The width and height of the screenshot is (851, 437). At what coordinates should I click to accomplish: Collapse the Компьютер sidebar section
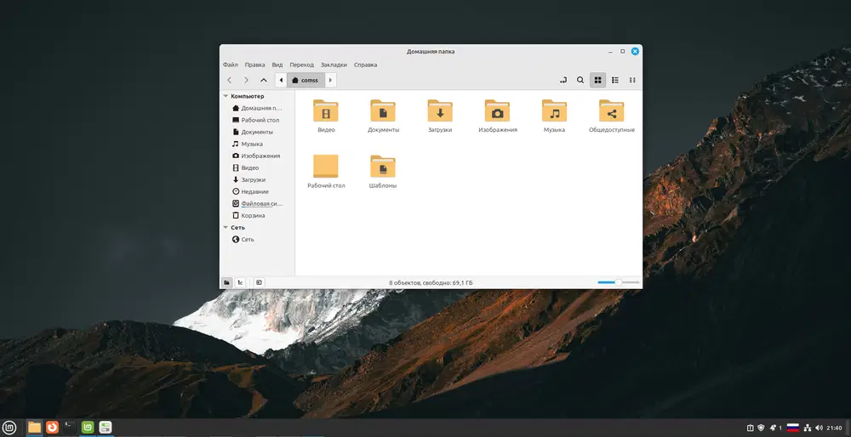226,96
